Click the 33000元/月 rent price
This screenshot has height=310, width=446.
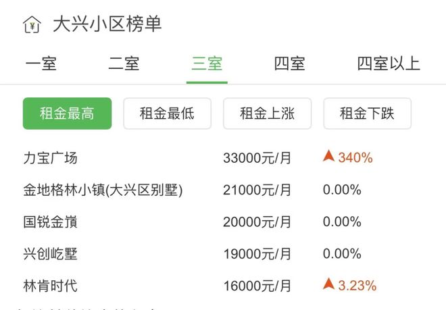(257, 158)
